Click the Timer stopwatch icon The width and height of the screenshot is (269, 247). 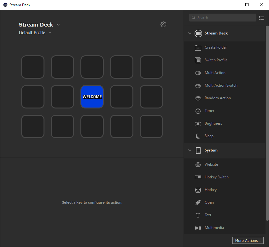[198, 111]
